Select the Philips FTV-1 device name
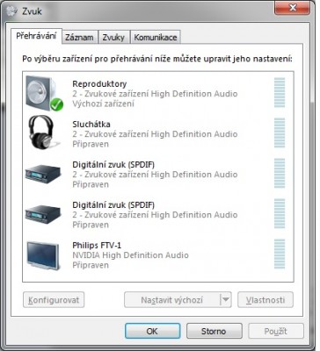The height and width of the screenshot is (351, 320). (x=97, y=245)
